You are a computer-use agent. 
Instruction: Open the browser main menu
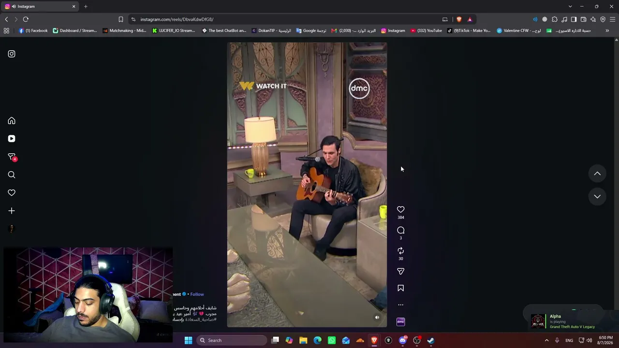click(x=612, y=19)
